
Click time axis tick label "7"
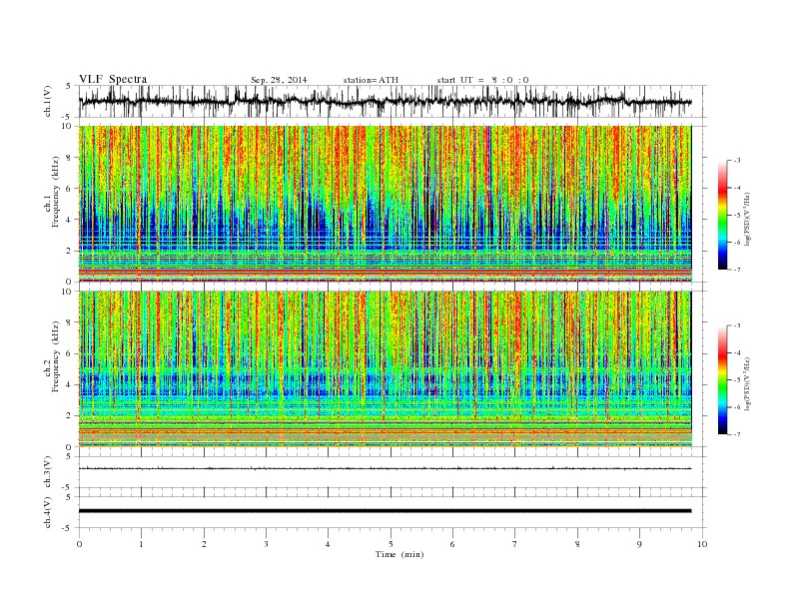(x=514, y=544)
